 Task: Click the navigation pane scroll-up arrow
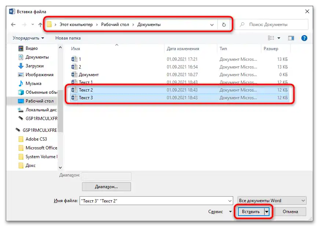[x=60, y=47]
